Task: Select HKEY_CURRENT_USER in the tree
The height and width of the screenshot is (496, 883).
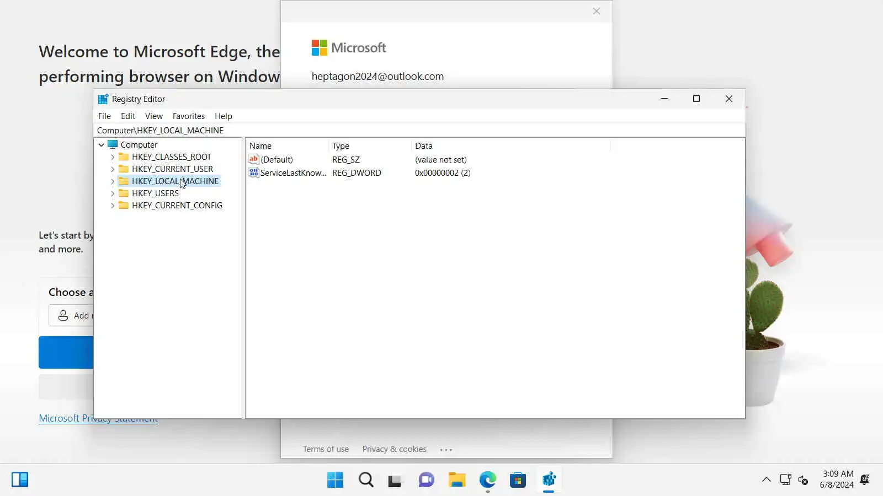Action: [x=172, y=169]
